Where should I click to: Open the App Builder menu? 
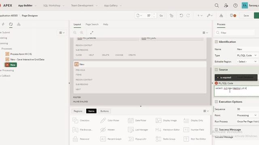[27, 5]
